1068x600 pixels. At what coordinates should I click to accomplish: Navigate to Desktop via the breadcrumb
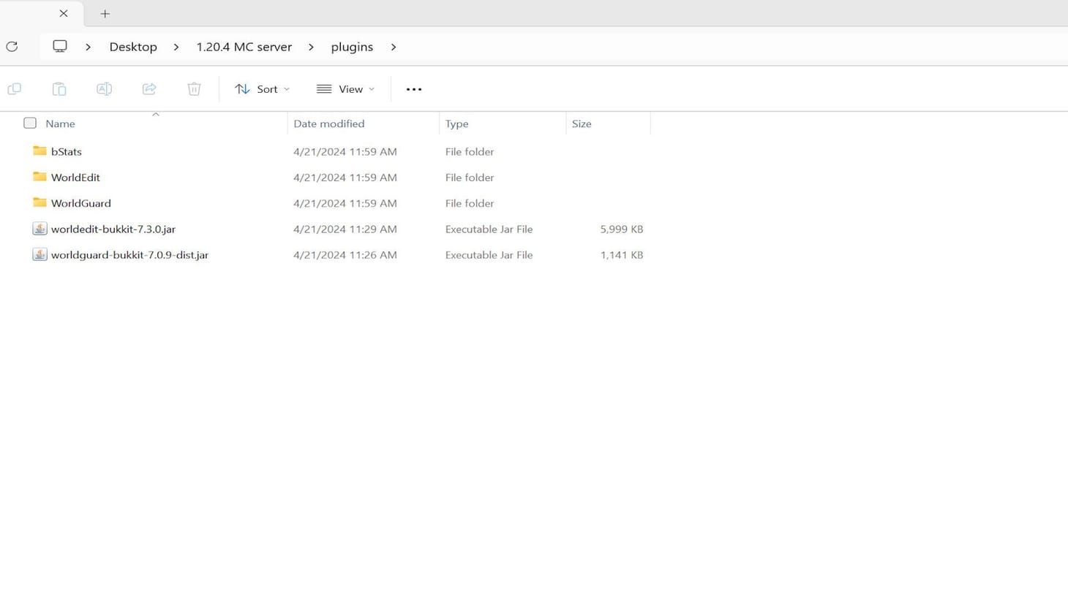133,46
